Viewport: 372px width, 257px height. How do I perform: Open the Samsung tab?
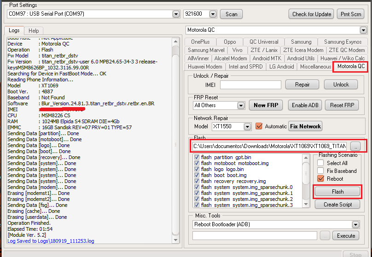pos(301,42)
